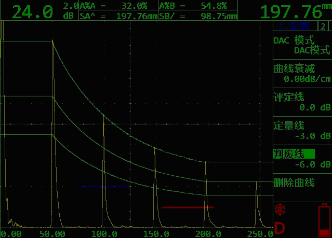Click the SA^ 197.76mm sound path reading
The width and height of the screenshot is (332, 238).
117,16
